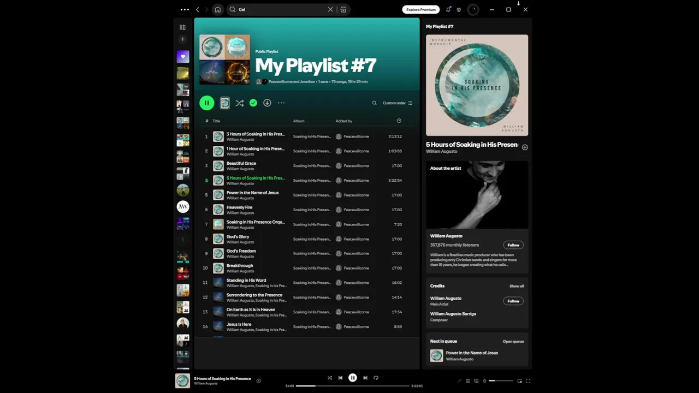
Task: Open the Peacewillcome and Jonathan owner link
Action: click(x=292, y=81)
